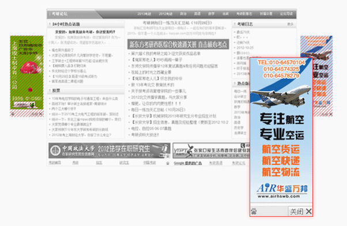Close the airline ad via 关闭 button
This screenshot has height=226, width=347.
[300, 212]
